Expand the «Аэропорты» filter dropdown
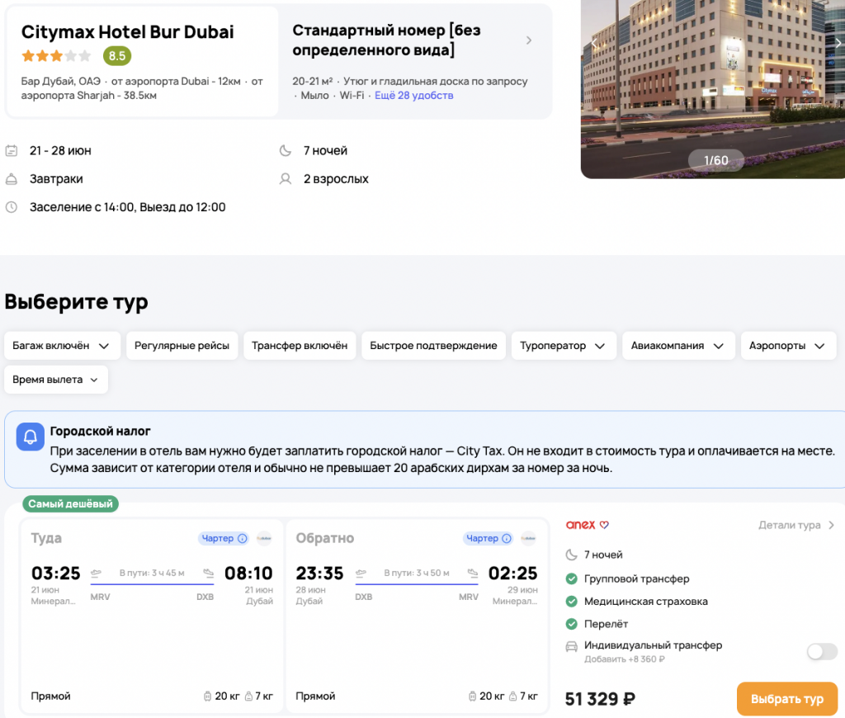 click(788, 346)
